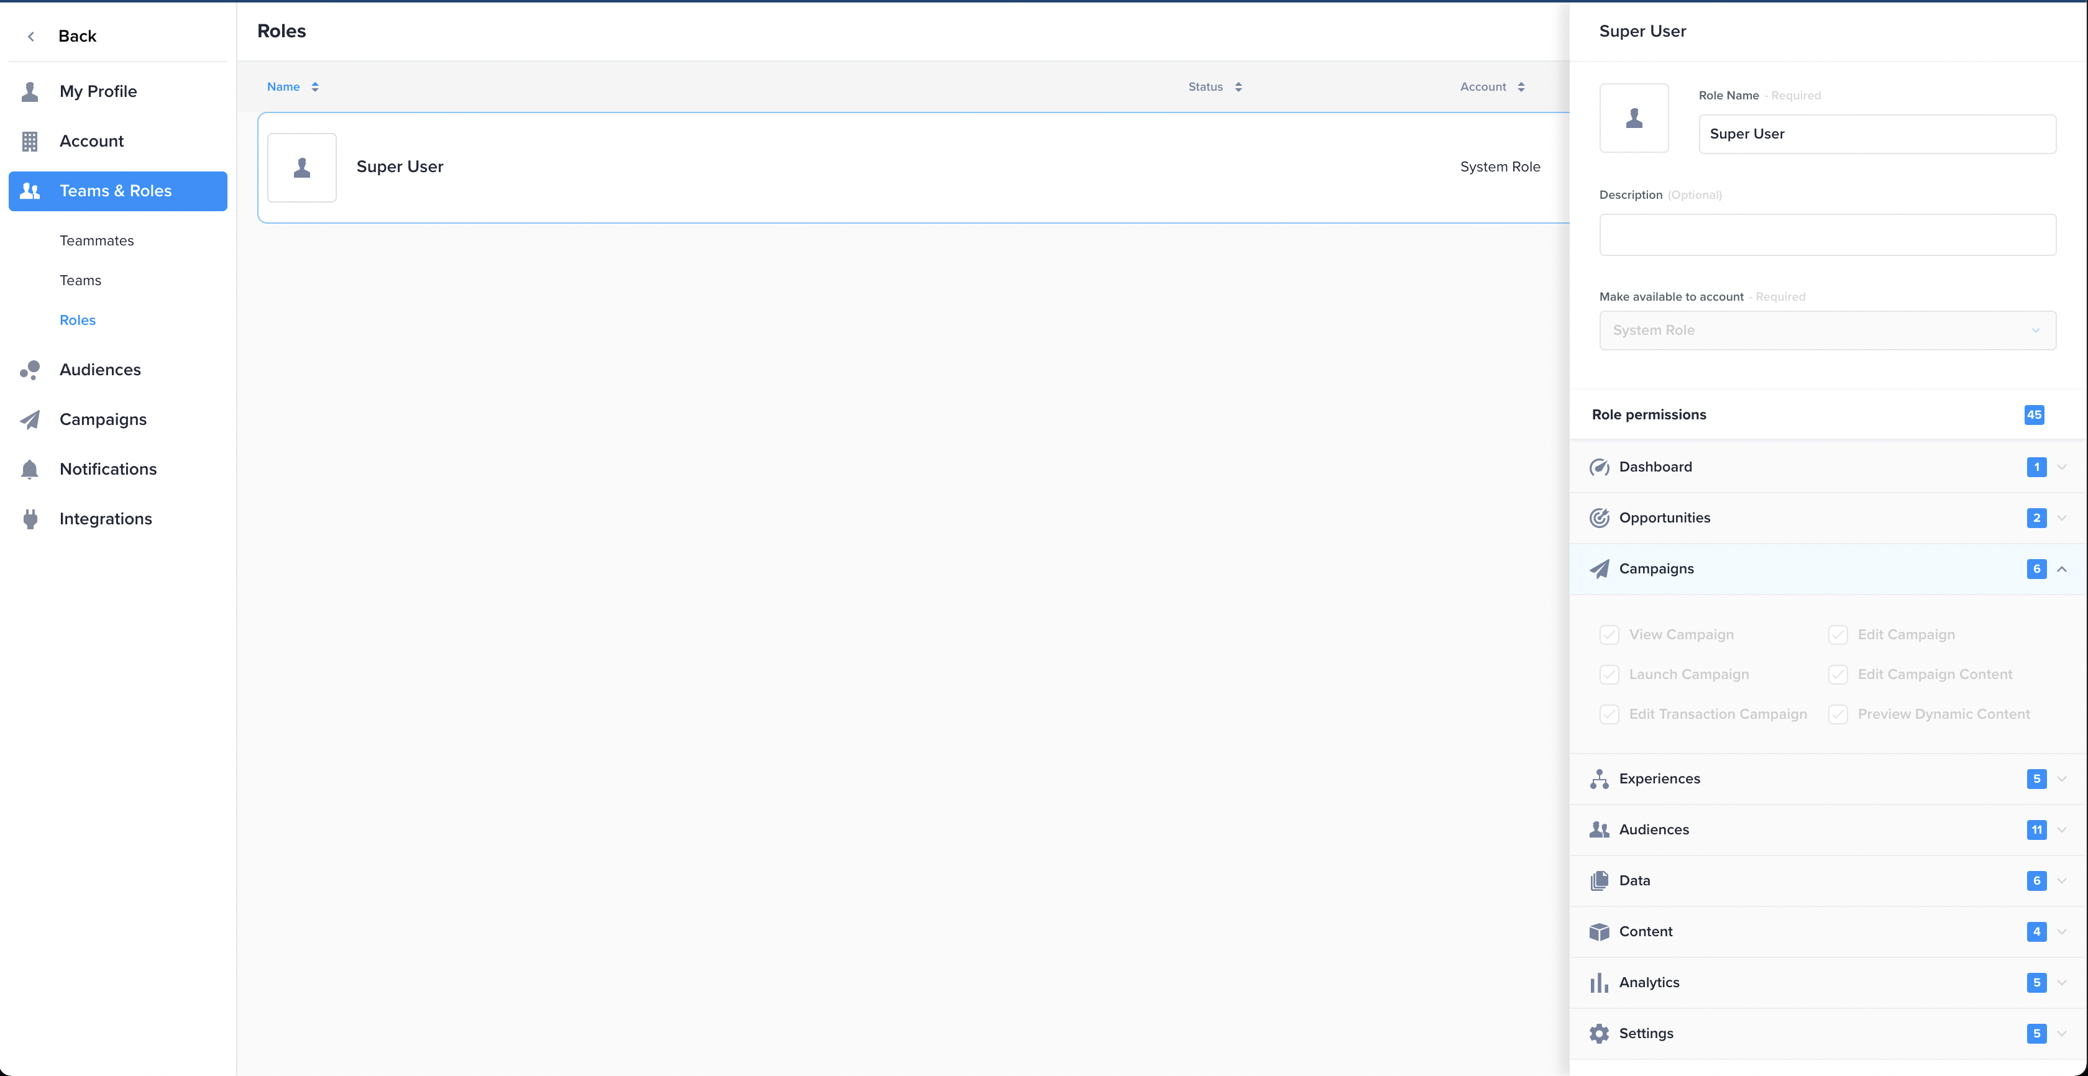Toggle the Preview Dynamic Content checkbox
The width and height of the screenshot is (2088, 1076).
1838,714
